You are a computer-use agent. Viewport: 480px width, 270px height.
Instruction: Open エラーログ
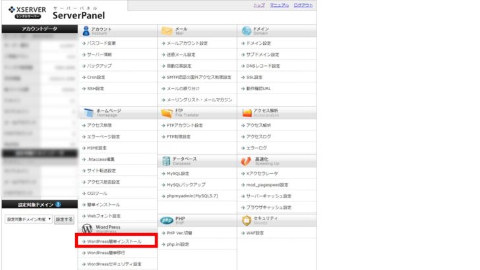pos(256,148)
